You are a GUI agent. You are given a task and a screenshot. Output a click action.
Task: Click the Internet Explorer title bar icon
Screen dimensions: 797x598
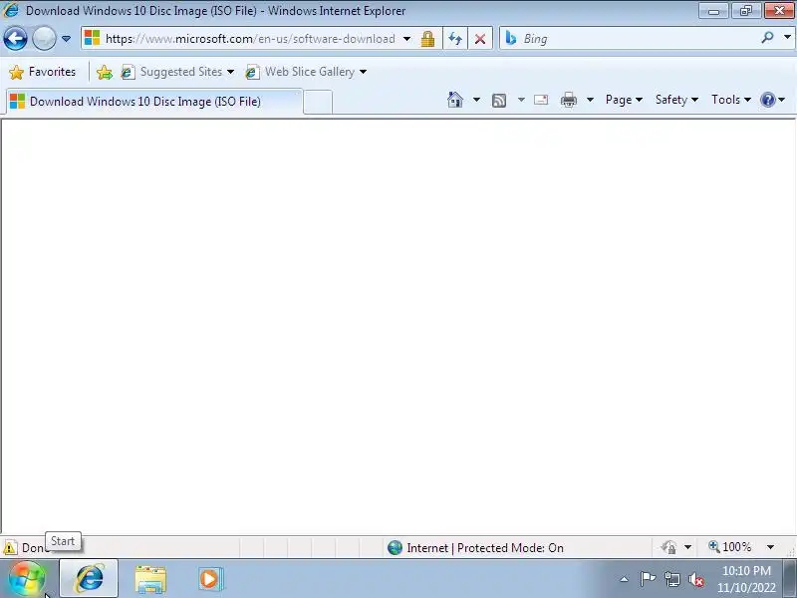[x=11, y=10]
